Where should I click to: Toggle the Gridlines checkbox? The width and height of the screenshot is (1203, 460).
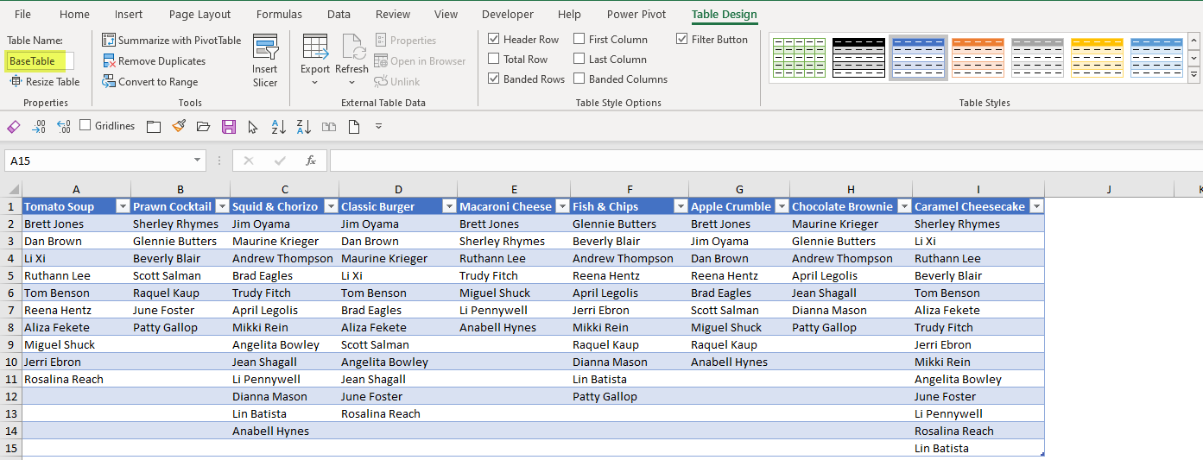[85, 126]
